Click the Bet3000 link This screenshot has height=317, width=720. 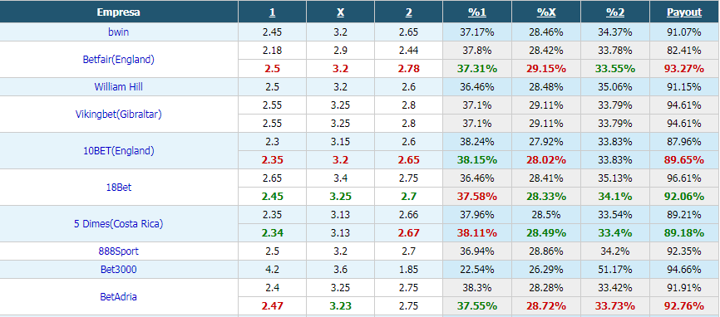click(118, 270)
